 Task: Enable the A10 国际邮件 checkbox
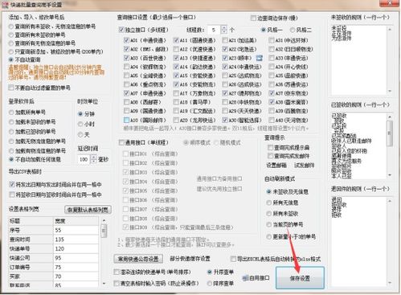pos(126,120)
